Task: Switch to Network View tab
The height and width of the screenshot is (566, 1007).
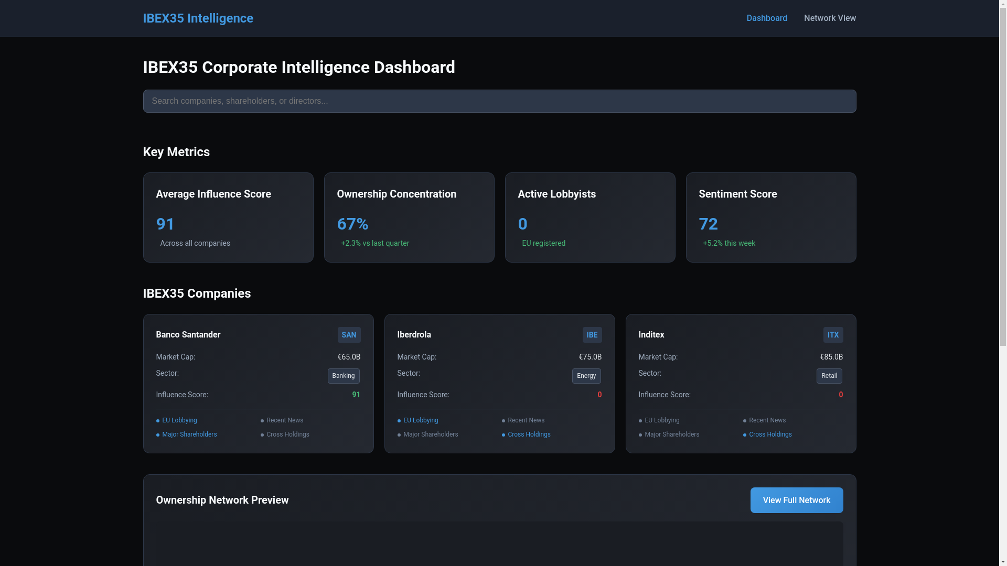Action: [830, 18]
